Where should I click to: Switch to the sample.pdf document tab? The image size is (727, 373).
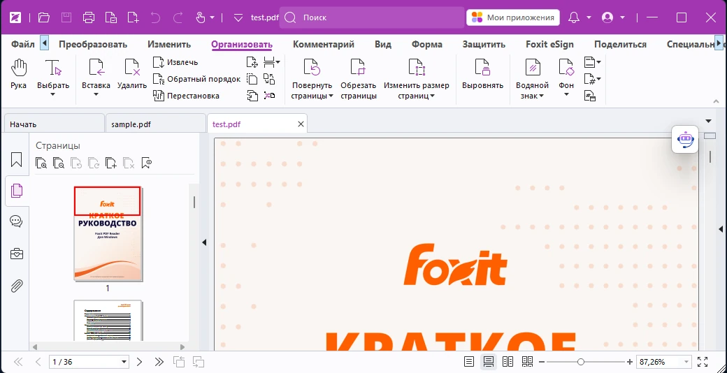(x=156, y=124)
